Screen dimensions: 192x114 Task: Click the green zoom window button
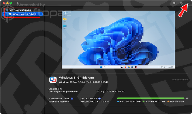pos(11,3)
